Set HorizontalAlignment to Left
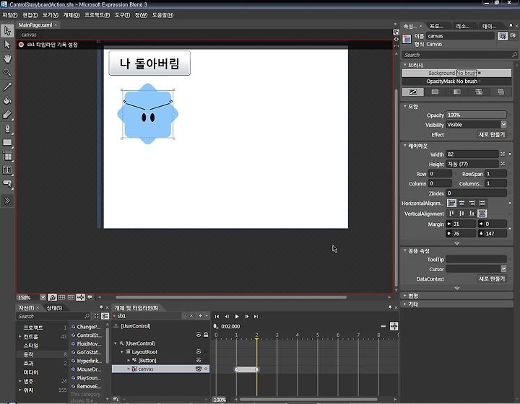The image size is (520, 404). pyautogui.click(x=451, y=203)
